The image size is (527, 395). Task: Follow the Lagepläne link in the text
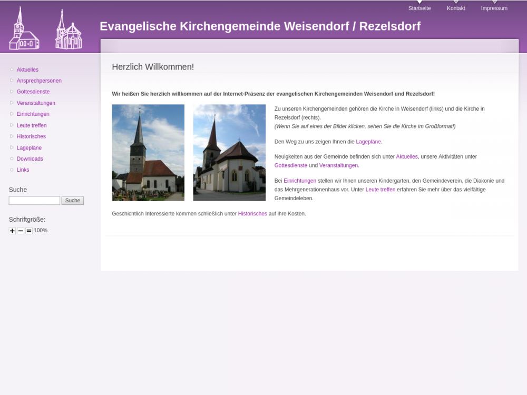click(x=368, y=142)
